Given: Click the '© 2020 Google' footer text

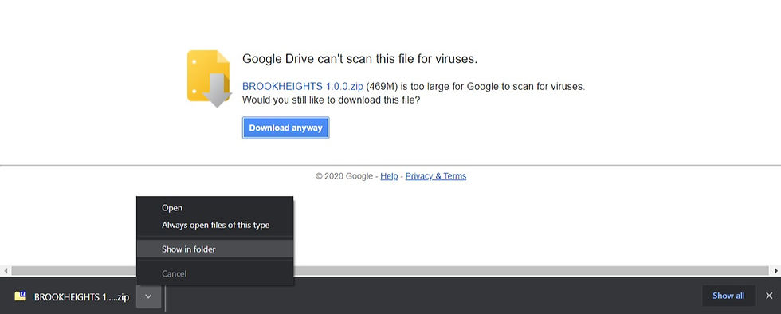Looking at the screenshot, I should [343, 176].
